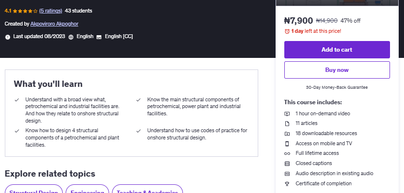Click the downloadable resources folder icon
The width and height of the screenshot is (404, 193).
point(287,134)
